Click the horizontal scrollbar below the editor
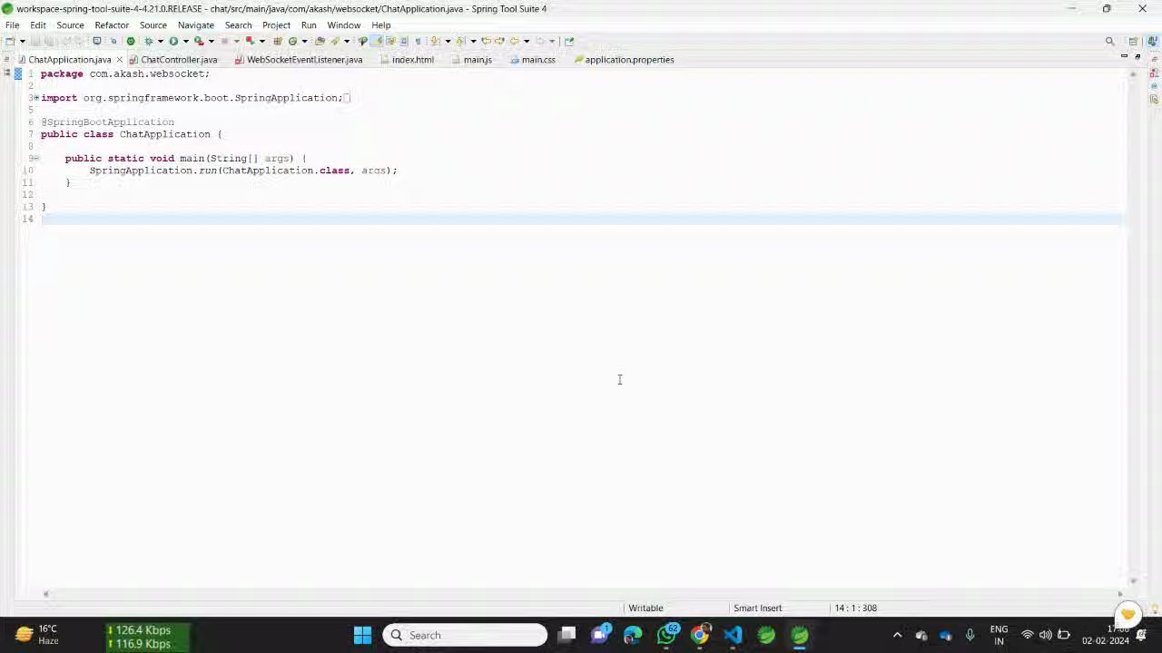1162x653 pixels. (x=581, y=594)
